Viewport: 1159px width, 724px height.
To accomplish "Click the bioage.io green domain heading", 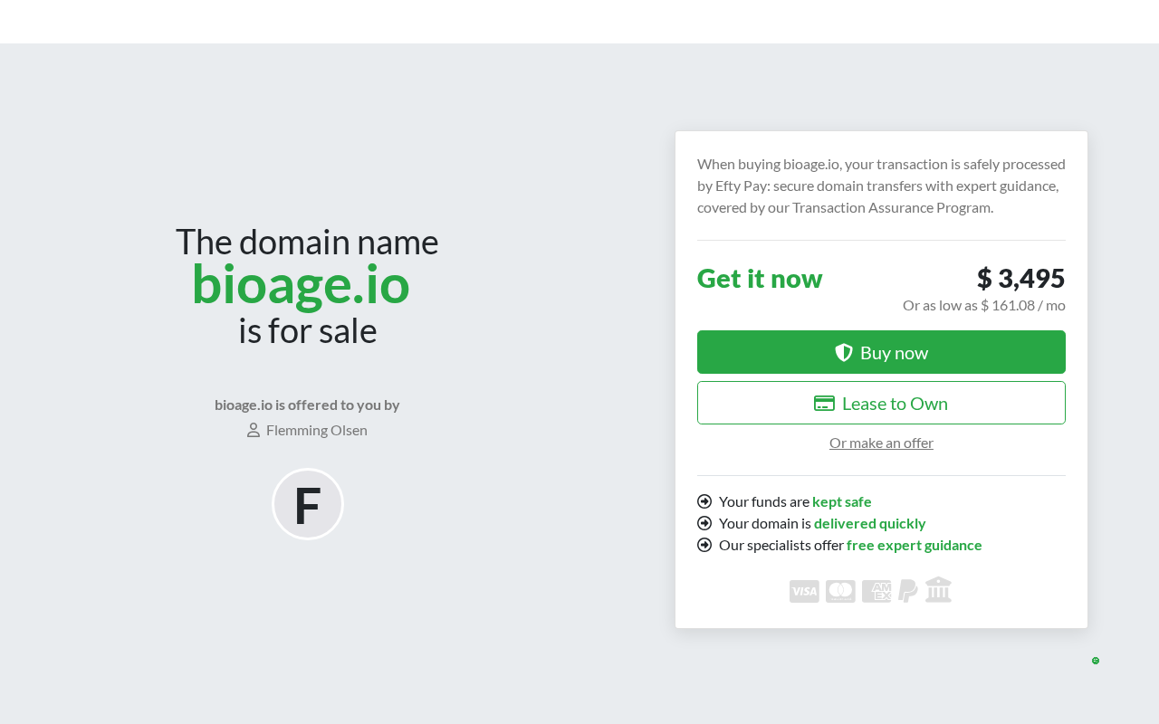I will coord(301,283).
